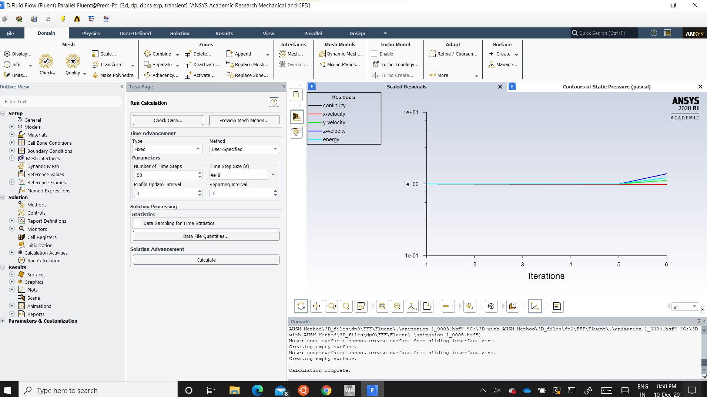Click Preview Mesh Motion button

244,120
